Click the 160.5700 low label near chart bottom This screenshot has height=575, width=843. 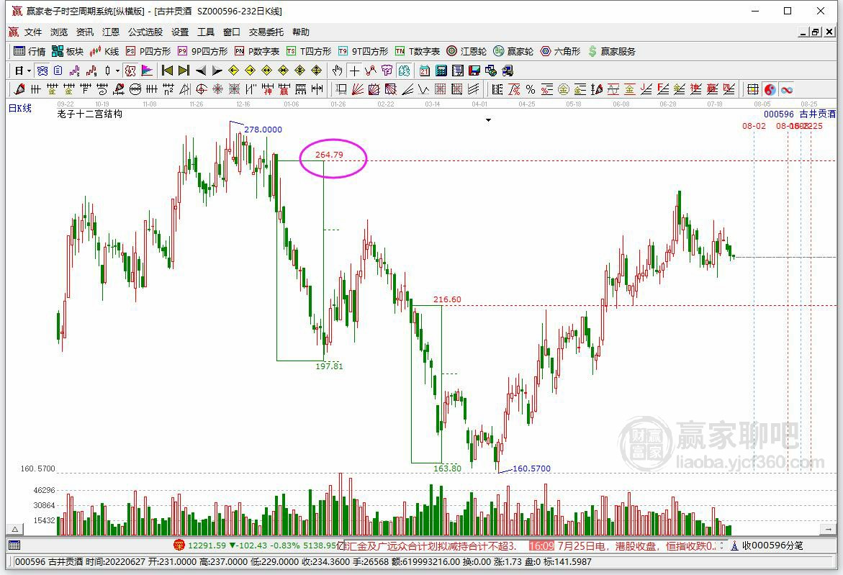click(532, 468)
